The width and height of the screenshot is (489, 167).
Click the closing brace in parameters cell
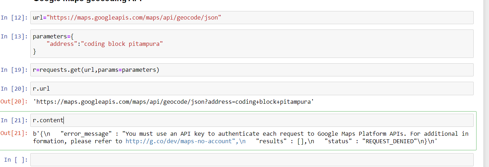point(35,52)
